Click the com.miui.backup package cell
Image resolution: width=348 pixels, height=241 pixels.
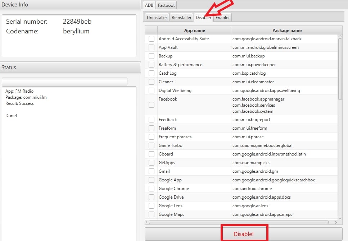coord(284,56)
